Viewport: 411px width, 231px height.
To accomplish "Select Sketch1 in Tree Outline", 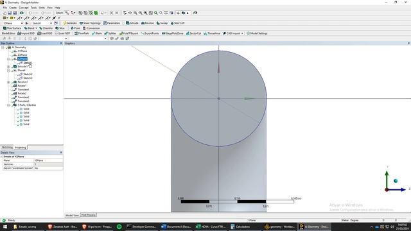I will click(28, 63).
